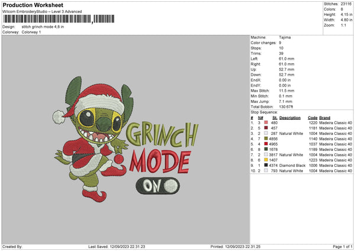Click the Colors value 8
Image resolution: width=355 pixels, height=251 pixels.
coord(342,9)
